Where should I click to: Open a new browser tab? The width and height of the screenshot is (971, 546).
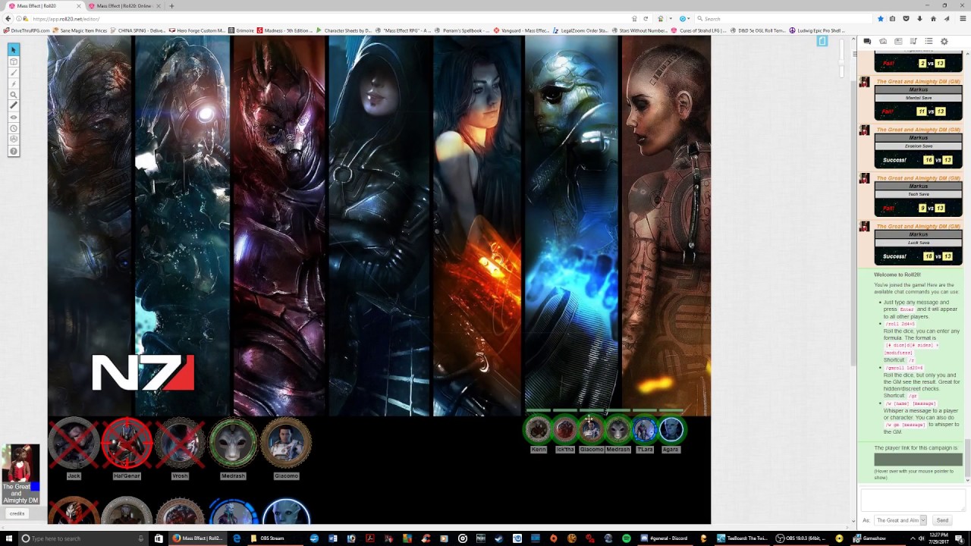(x=171, y=6)
